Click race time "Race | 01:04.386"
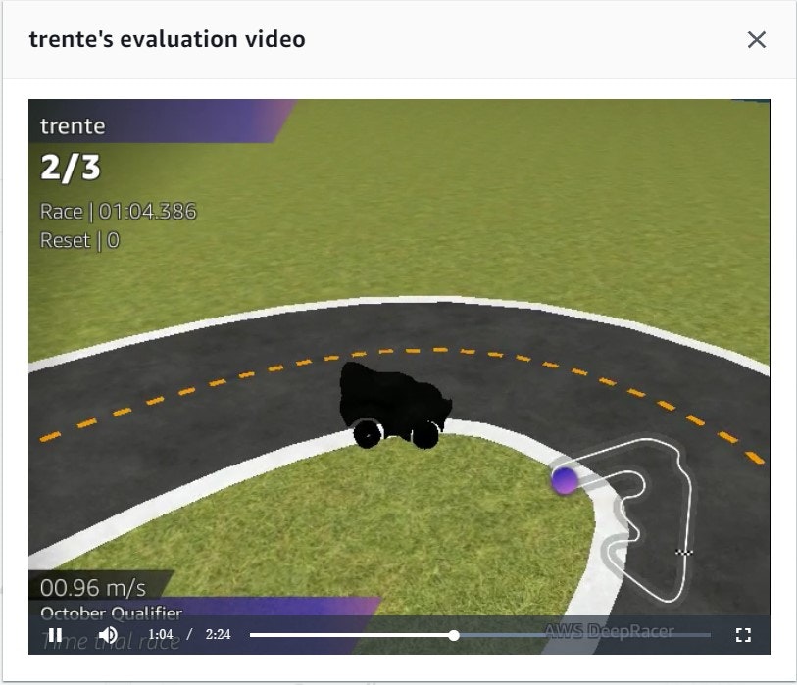Image resolution: width=797 pixels, height=685 pixels. (118, 212)
